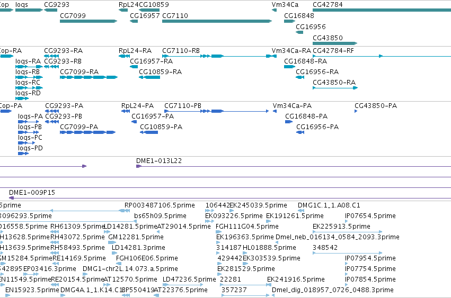Screen dimensions: 451x298
Task: Open EST RP003487106.5prime label
Action: click(x=160, y=205)
